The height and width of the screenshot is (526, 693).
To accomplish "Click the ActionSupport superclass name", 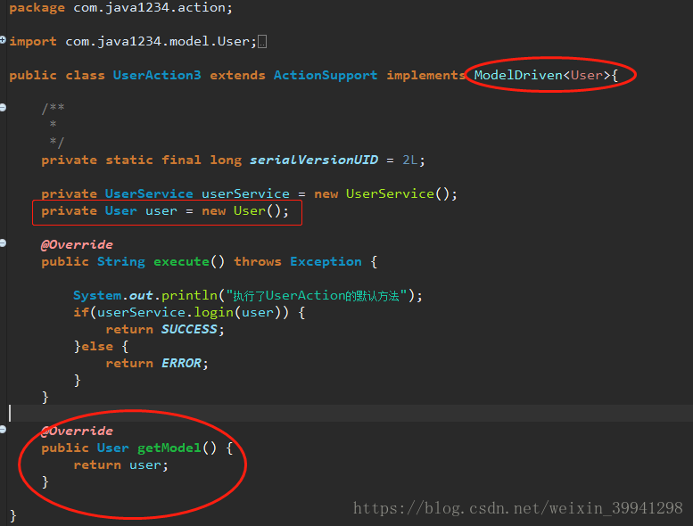I will click(x=326, y=75).
